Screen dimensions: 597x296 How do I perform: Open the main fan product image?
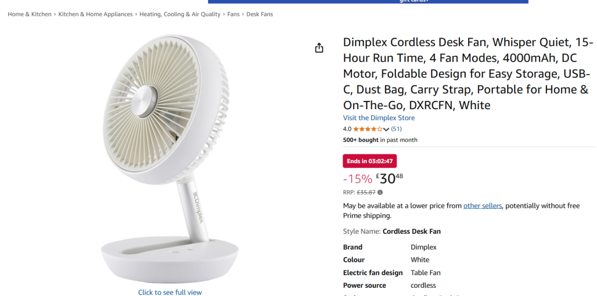coord(170,158)
